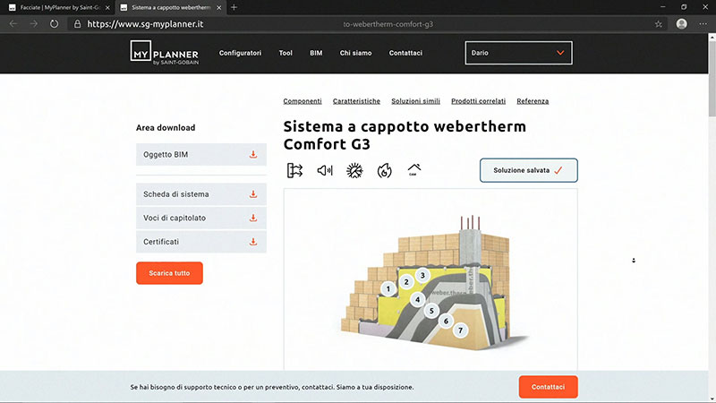Click the thermal insulation snowflake icon
Viewport: 716px width, 403px height.
[354, 170]
